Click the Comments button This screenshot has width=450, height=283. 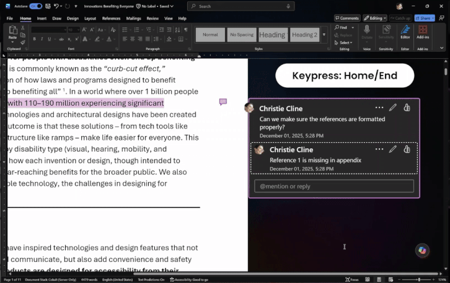coord(347,18)
